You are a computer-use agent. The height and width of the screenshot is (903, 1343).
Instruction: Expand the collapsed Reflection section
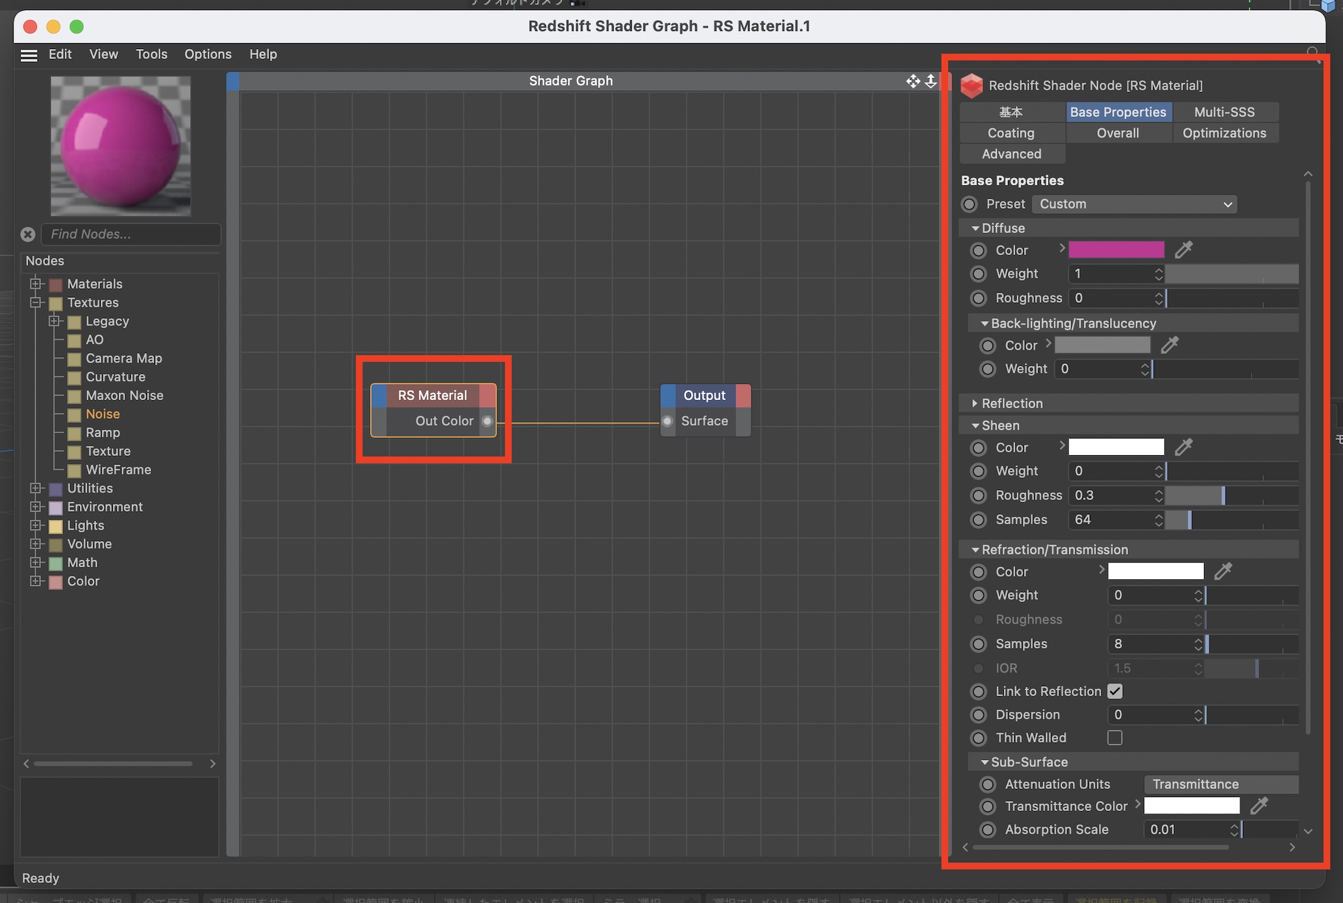click(x=975, y=403)
